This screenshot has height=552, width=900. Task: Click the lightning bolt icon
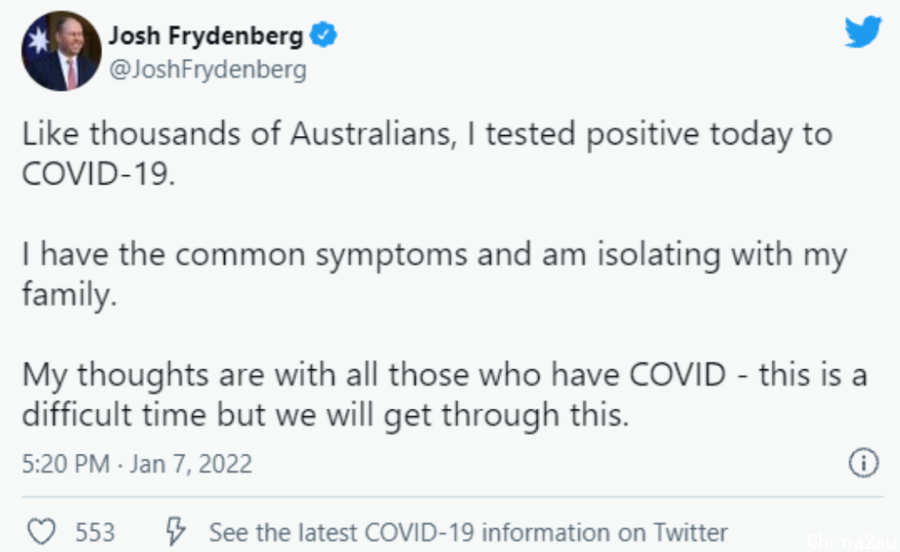pos(175,531)
